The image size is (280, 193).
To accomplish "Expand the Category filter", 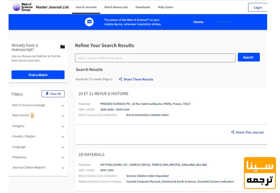I will coord(63,126).
